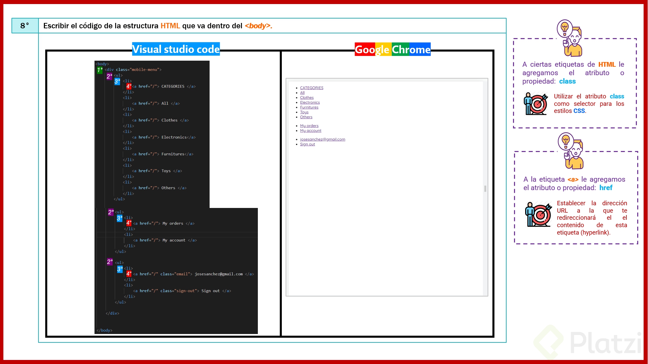The image size is (648, 364).
Task: Open the My account link
Action: pyautogui.click(x=310, y=130)
